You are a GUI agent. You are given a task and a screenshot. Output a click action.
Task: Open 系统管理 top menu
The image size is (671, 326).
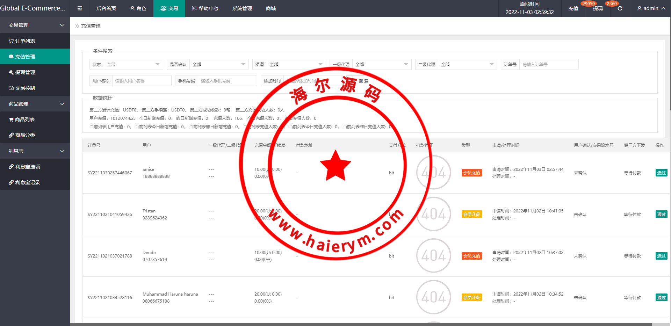click(242, 8)
